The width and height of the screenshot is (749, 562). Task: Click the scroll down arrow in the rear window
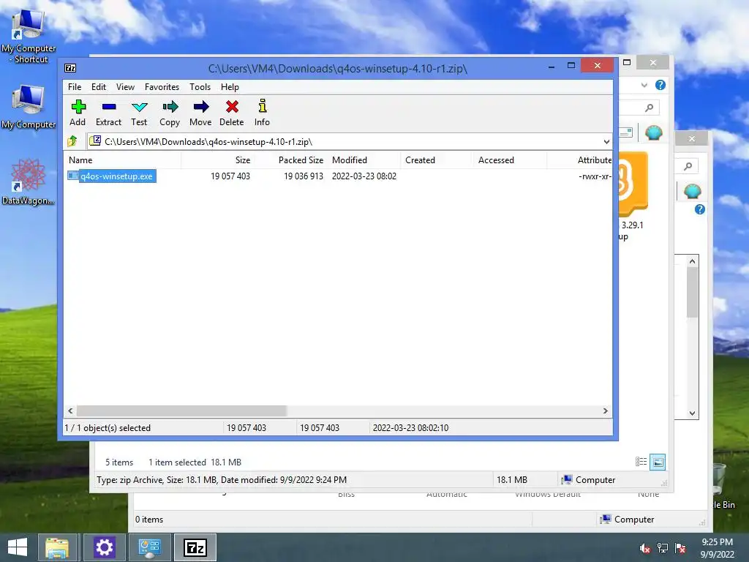pyautogui.click(x=692, y=413)
